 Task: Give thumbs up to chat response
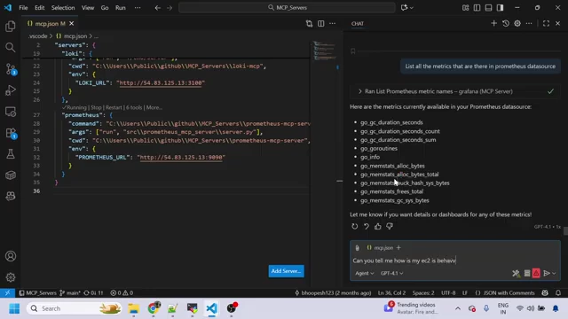pyautogui.click(x=378, y=227)
